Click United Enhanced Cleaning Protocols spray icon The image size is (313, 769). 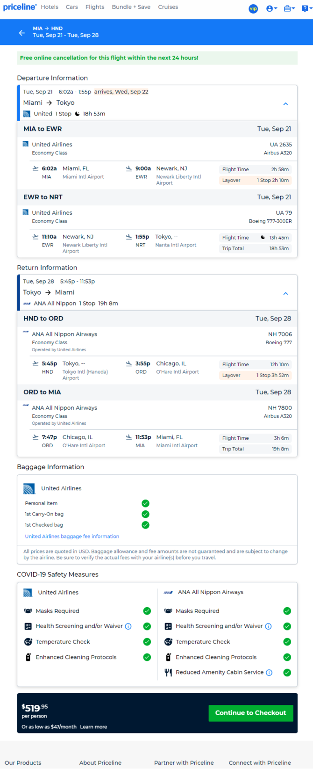click(x=28, y=657)
